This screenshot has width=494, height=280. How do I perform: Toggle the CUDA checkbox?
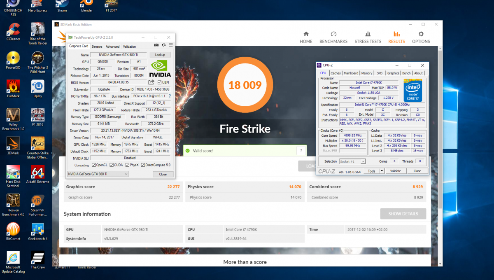tap(111, 165)
